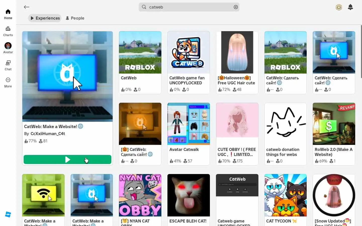Select the Experiences filter tab
Image resolution: width=362 pixels, height=226 pixels.
tap(45, 18)
